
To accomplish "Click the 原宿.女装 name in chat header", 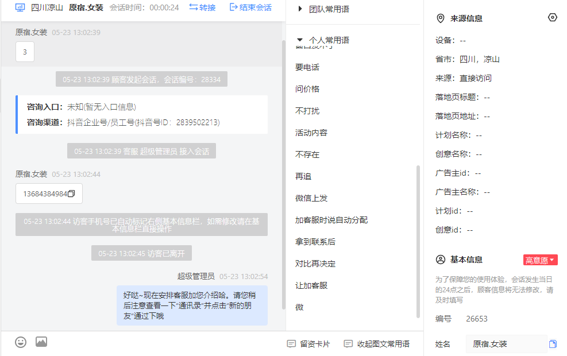I will point(86,7).
